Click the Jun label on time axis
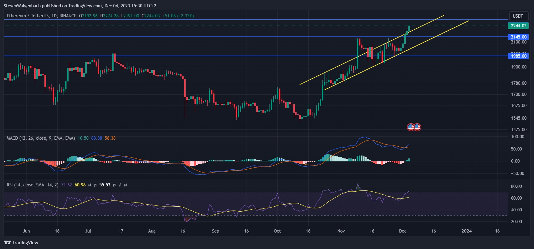 pyautogui.click(x=26, y=231)
